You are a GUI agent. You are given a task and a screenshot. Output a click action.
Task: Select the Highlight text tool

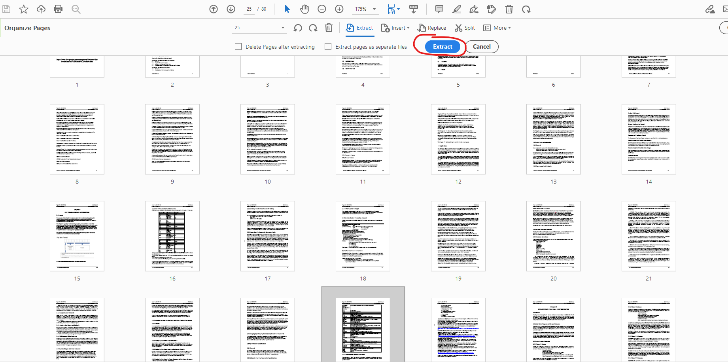tap(456, 9)
